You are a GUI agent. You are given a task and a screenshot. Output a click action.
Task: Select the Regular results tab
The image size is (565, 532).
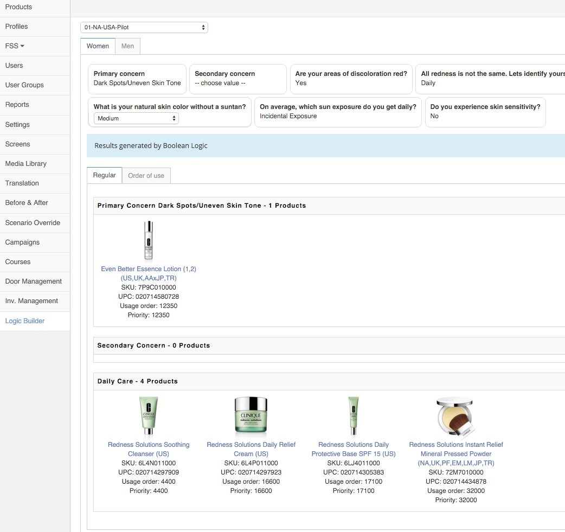(x=104, y=175)
